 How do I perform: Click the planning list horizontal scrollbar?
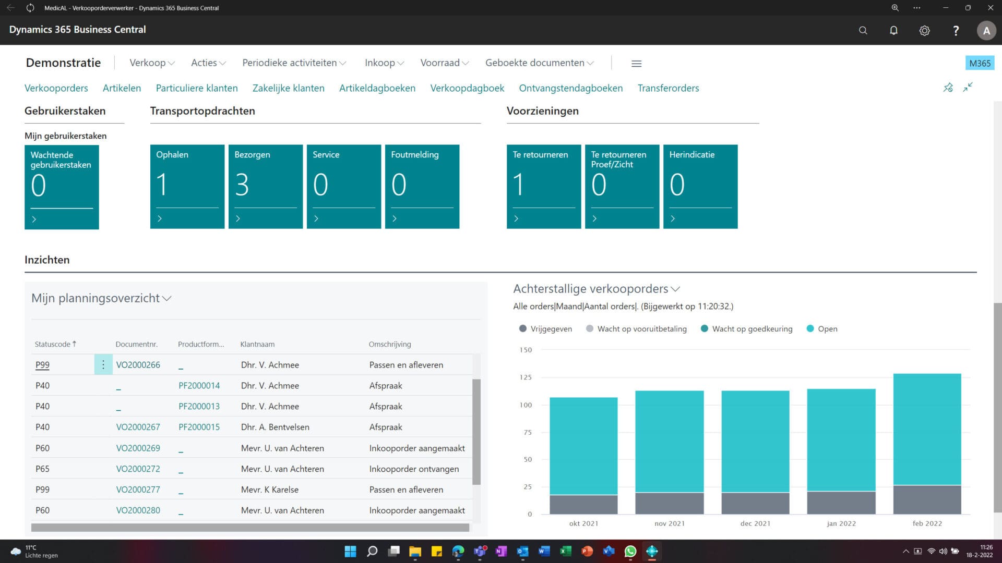coord(250,528)
